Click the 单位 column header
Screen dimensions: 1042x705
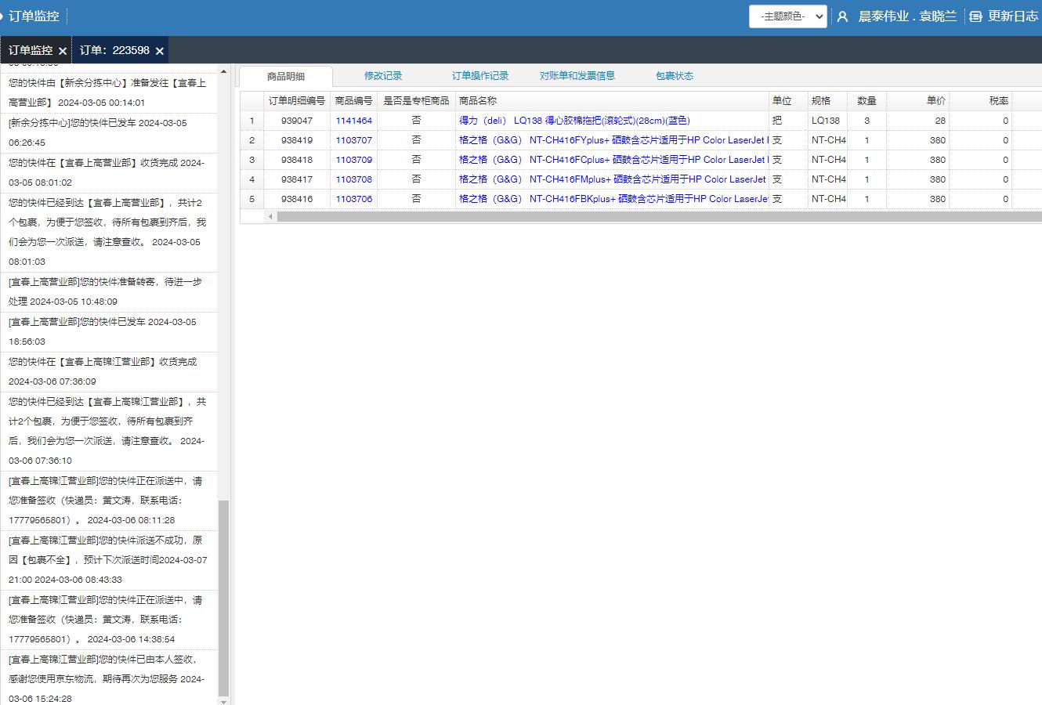tap(788, 101)
